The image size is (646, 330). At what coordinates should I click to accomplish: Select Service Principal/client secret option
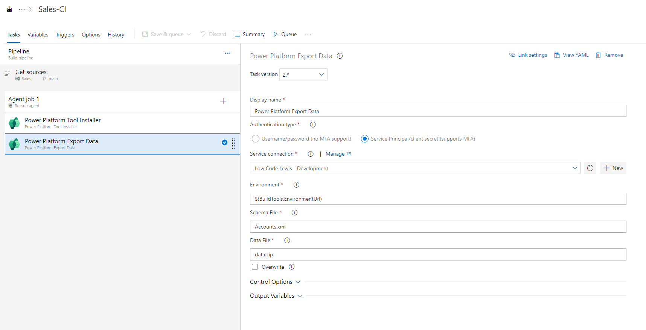click(364, 139)
